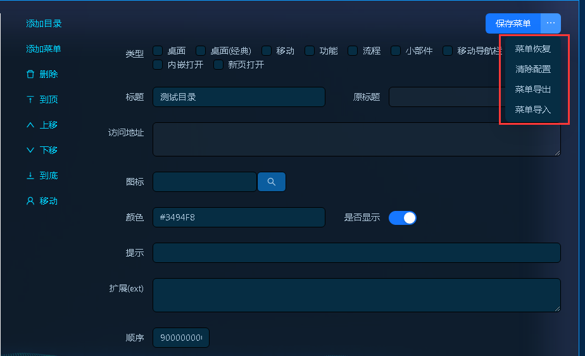Click the 标题 field containing 测试目录
Screen dimensions: 585x356
239,97
